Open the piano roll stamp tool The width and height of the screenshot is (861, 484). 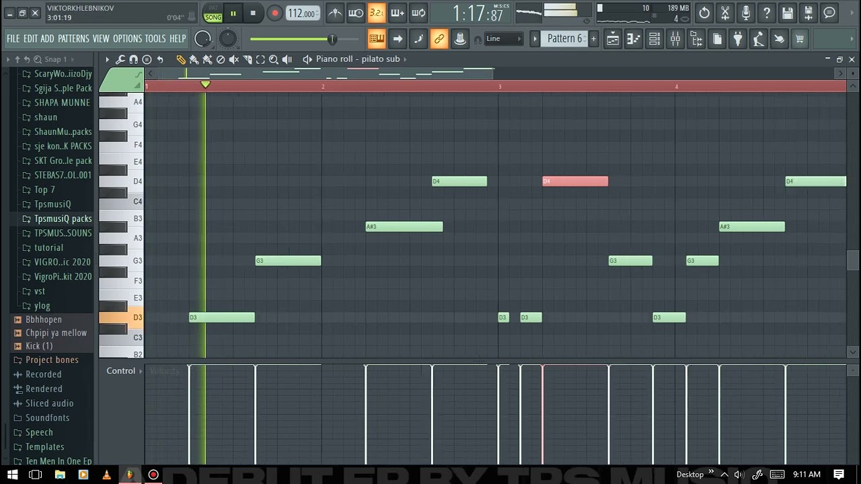tap(147, 59)
